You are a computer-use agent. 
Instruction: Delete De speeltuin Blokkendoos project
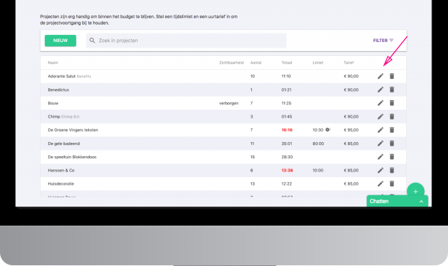(x=392, y=157)
